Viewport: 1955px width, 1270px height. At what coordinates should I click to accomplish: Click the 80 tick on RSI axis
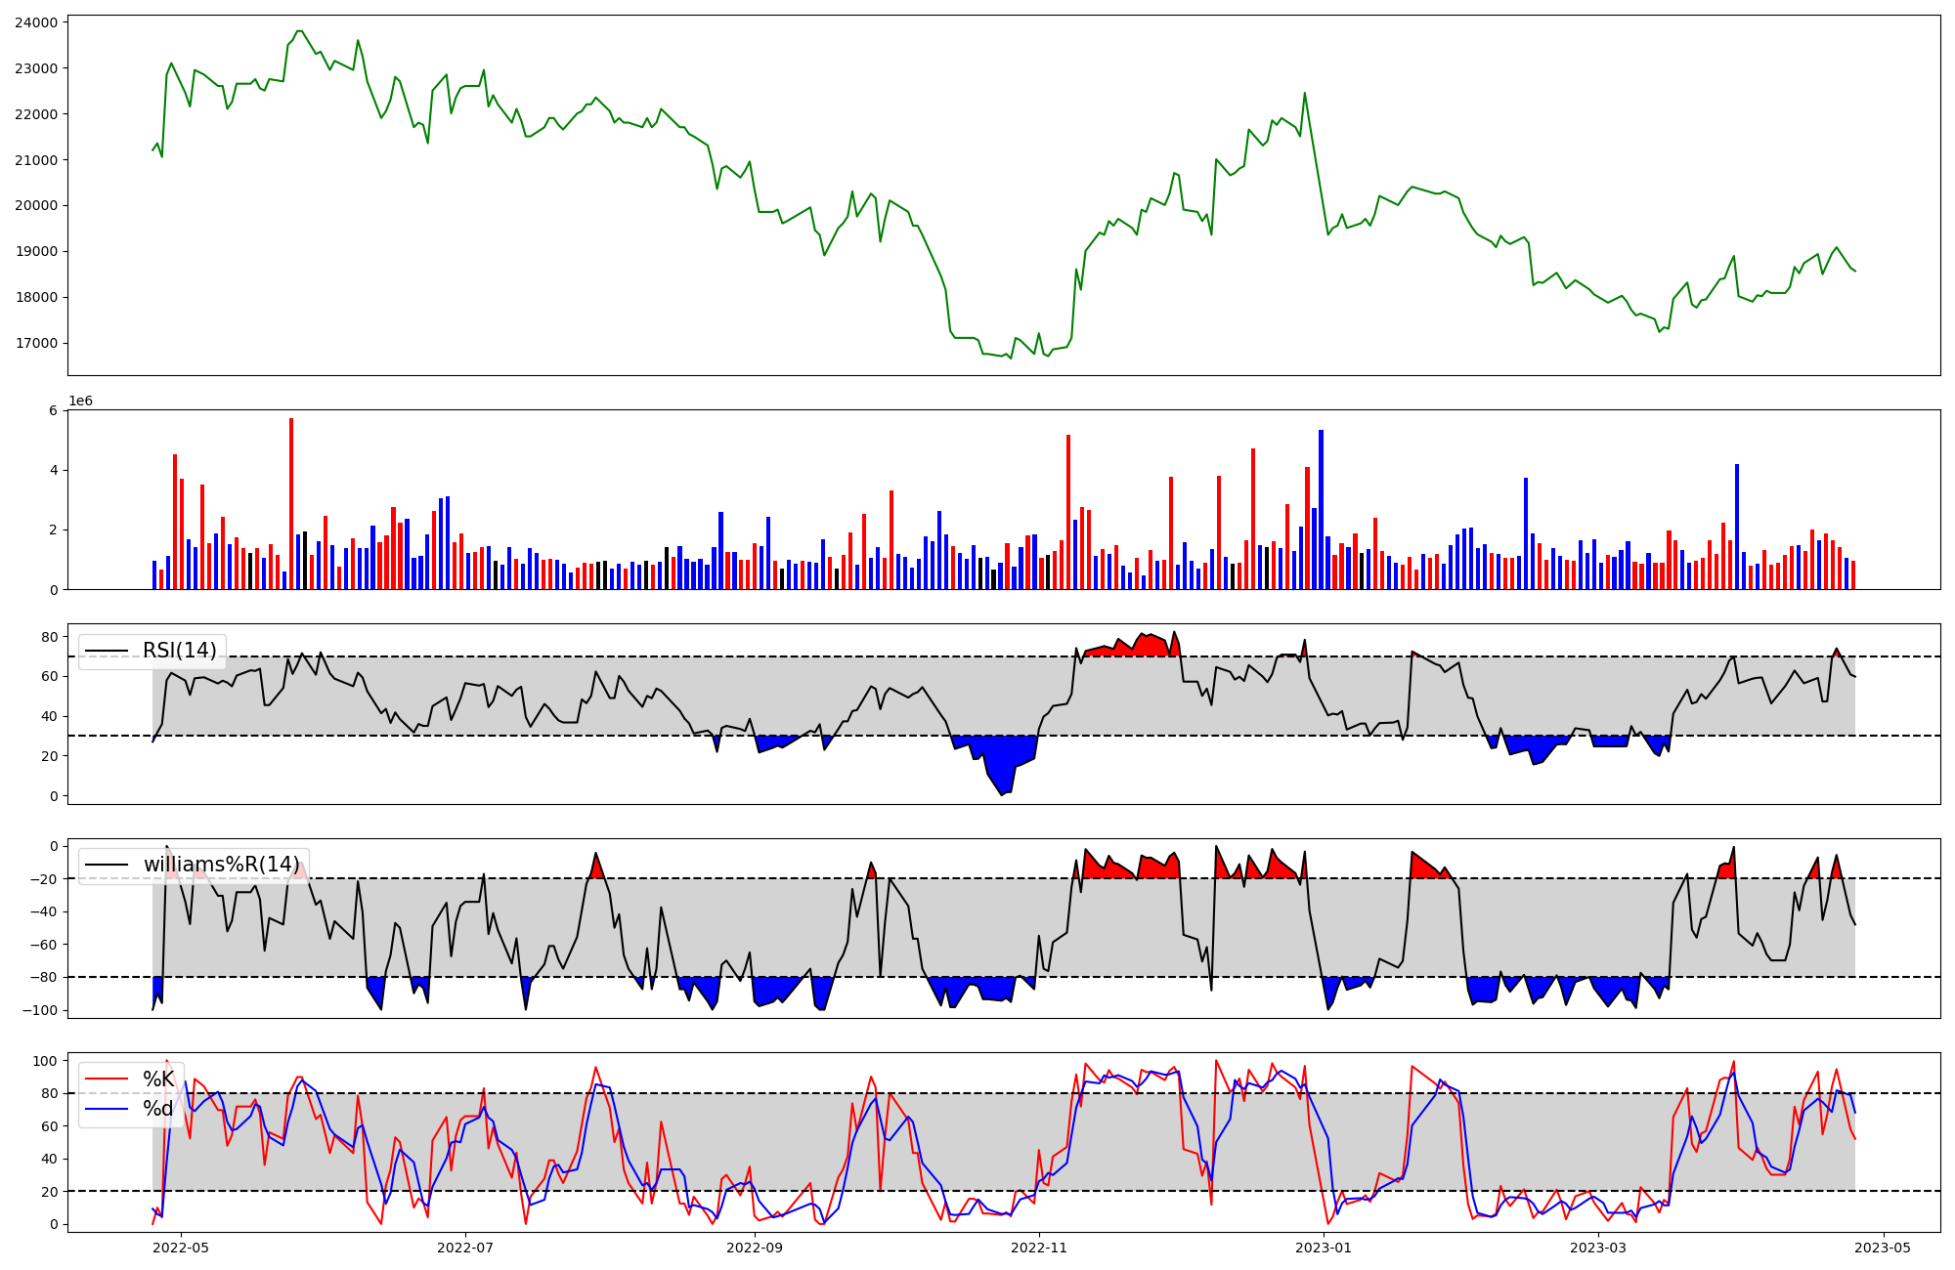tap(50, 637)
